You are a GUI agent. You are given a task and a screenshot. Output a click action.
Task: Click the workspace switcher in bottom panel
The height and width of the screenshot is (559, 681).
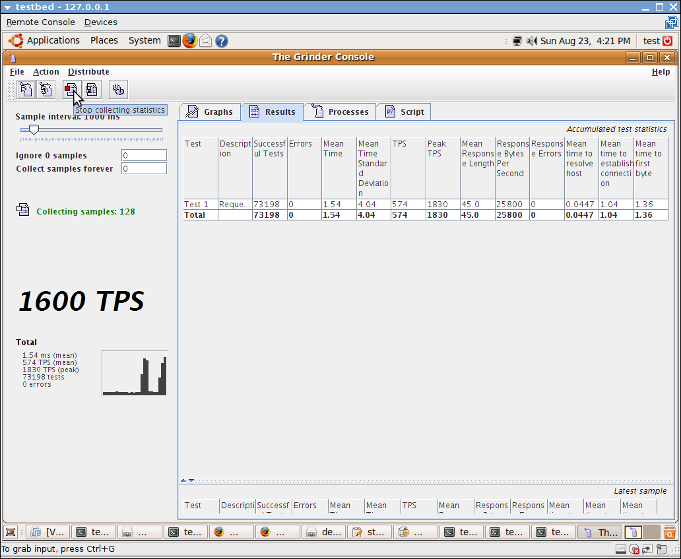tap(642, 532)
